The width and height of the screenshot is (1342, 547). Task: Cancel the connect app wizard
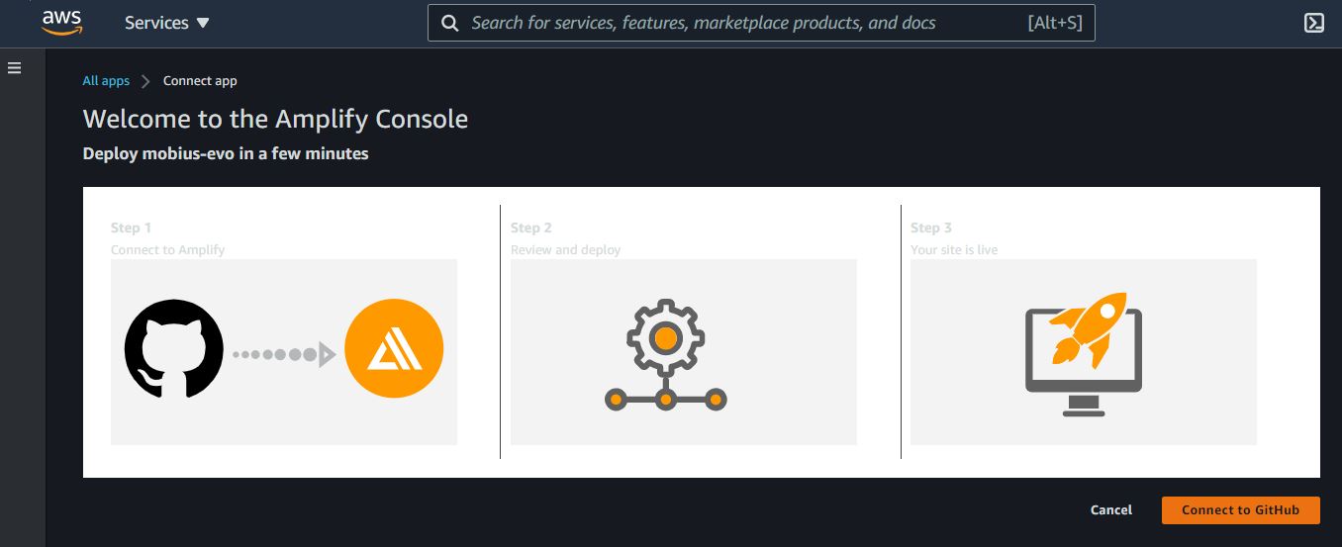(x=1111, y=510)
